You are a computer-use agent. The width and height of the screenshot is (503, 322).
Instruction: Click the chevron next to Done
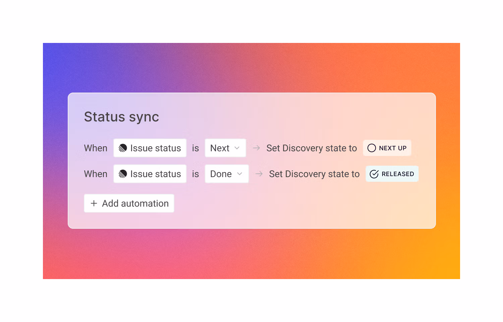pos(239,174)
